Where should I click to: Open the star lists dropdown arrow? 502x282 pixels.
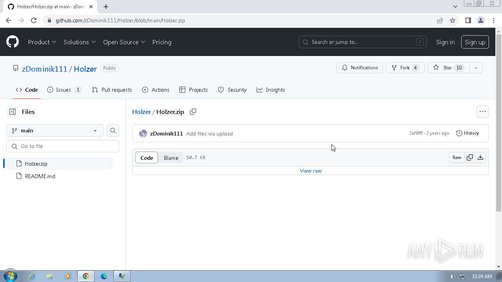(x=476, y=68)
